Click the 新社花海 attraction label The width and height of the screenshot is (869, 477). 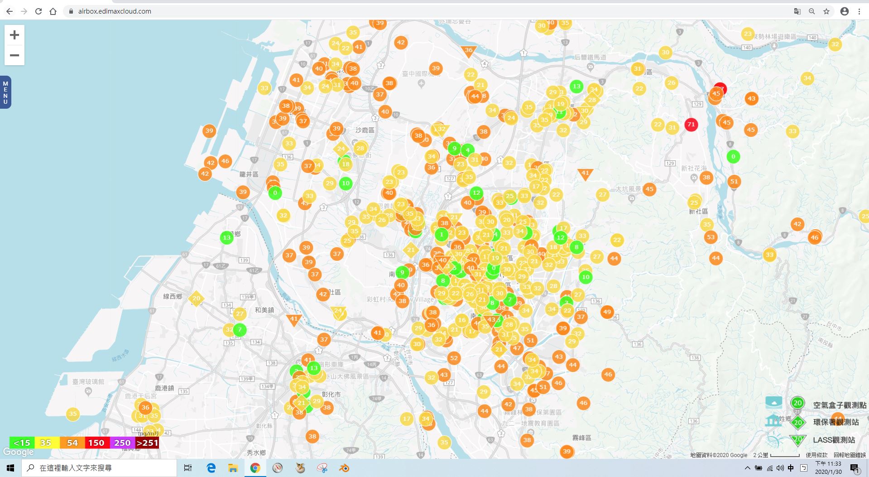click(x=694, y=168)
